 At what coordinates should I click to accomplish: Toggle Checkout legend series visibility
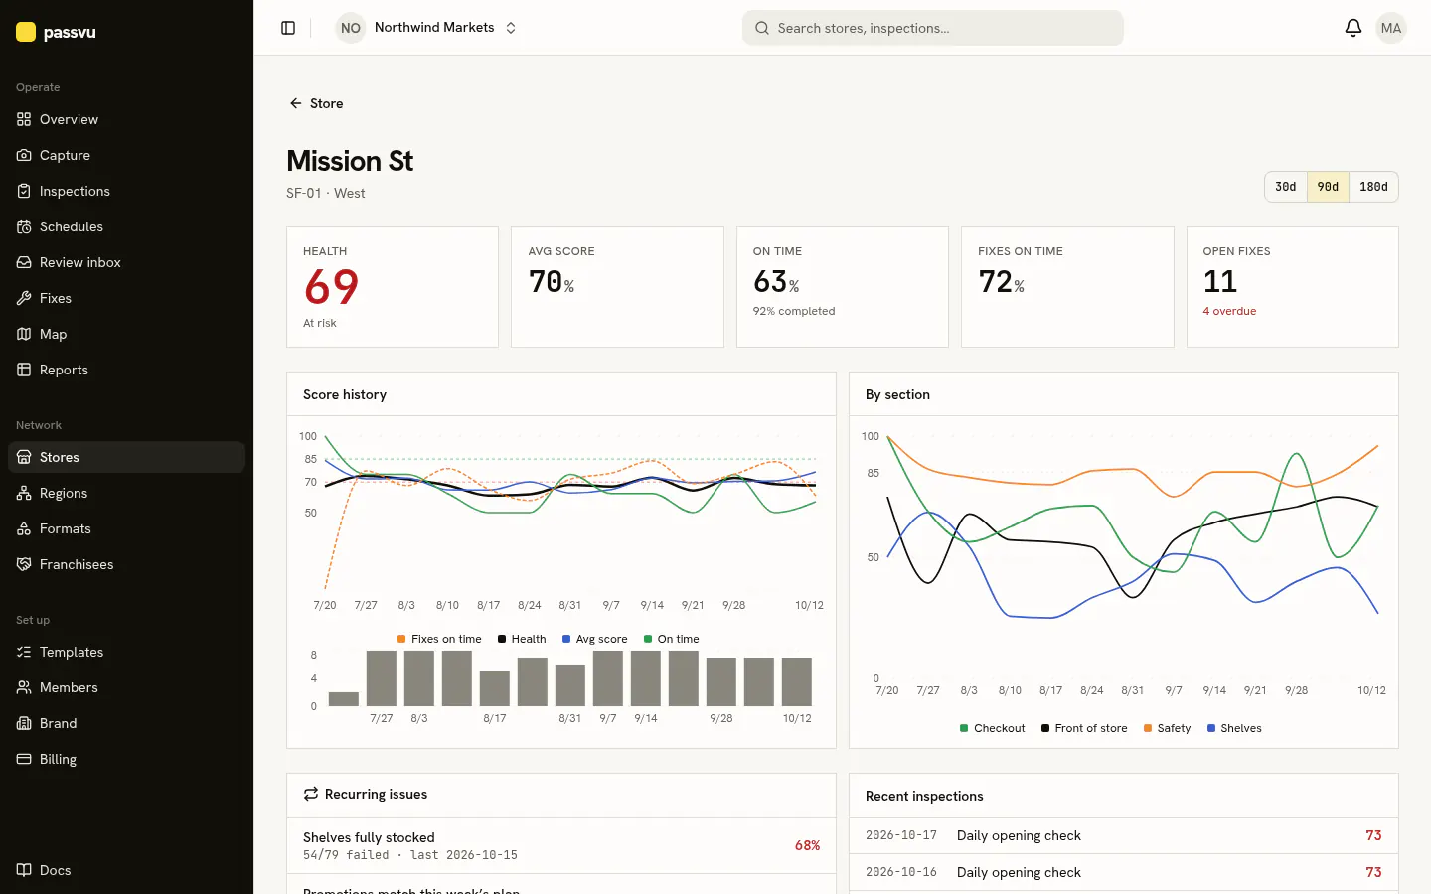[x=992, y=728]
